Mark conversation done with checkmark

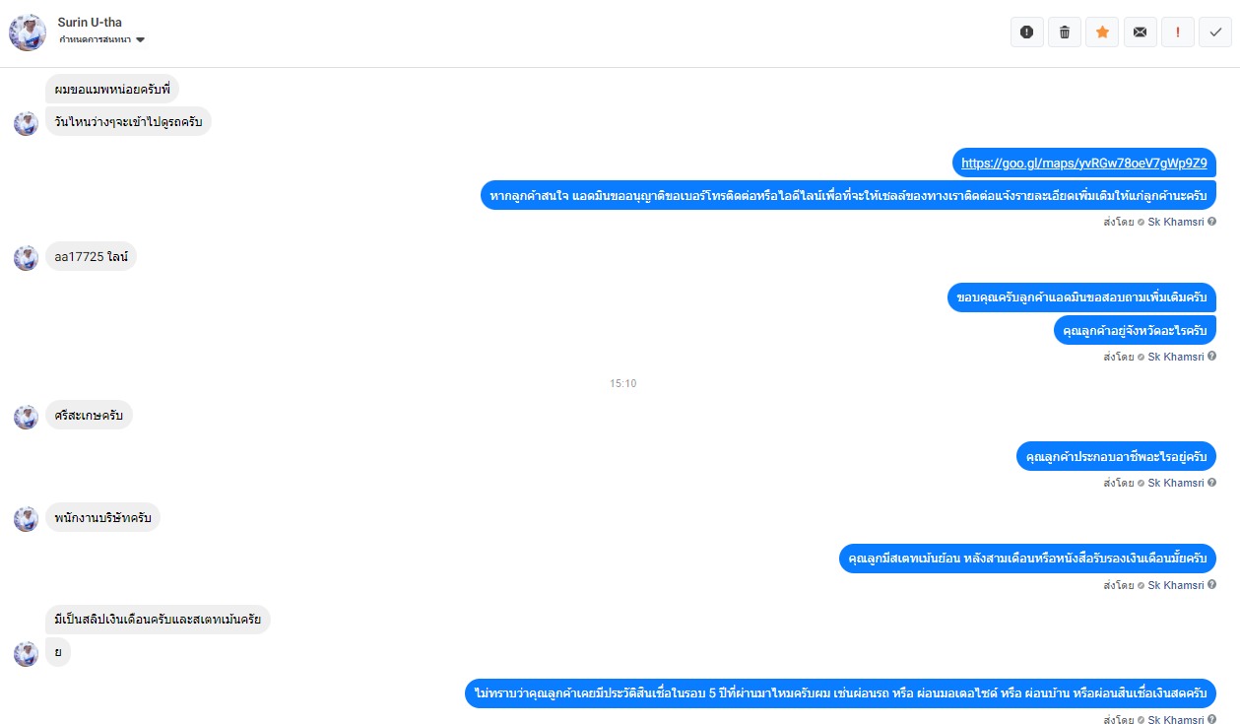pos(1215,33)
